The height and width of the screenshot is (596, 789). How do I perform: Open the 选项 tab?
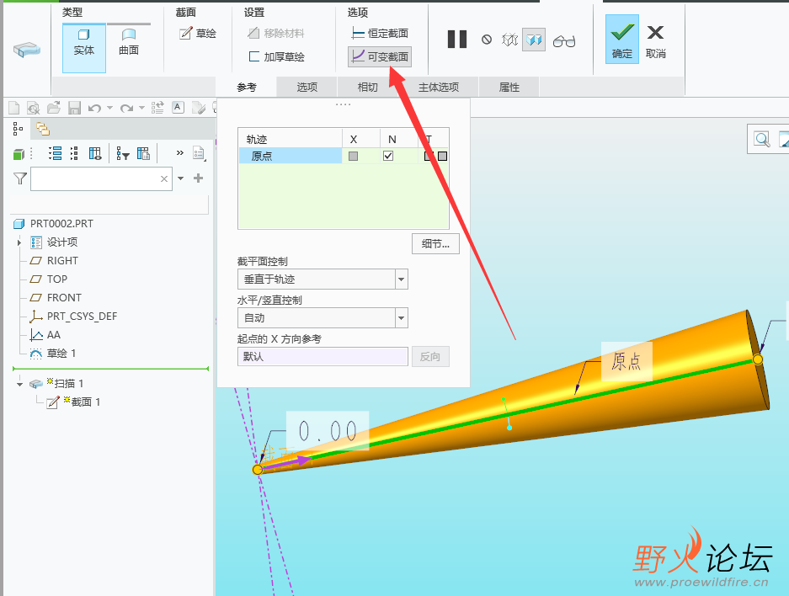pos(307,87)
